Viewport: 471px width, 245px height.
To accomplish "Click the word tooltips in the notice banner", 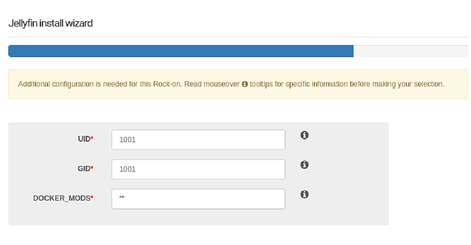I will (261, 84).
